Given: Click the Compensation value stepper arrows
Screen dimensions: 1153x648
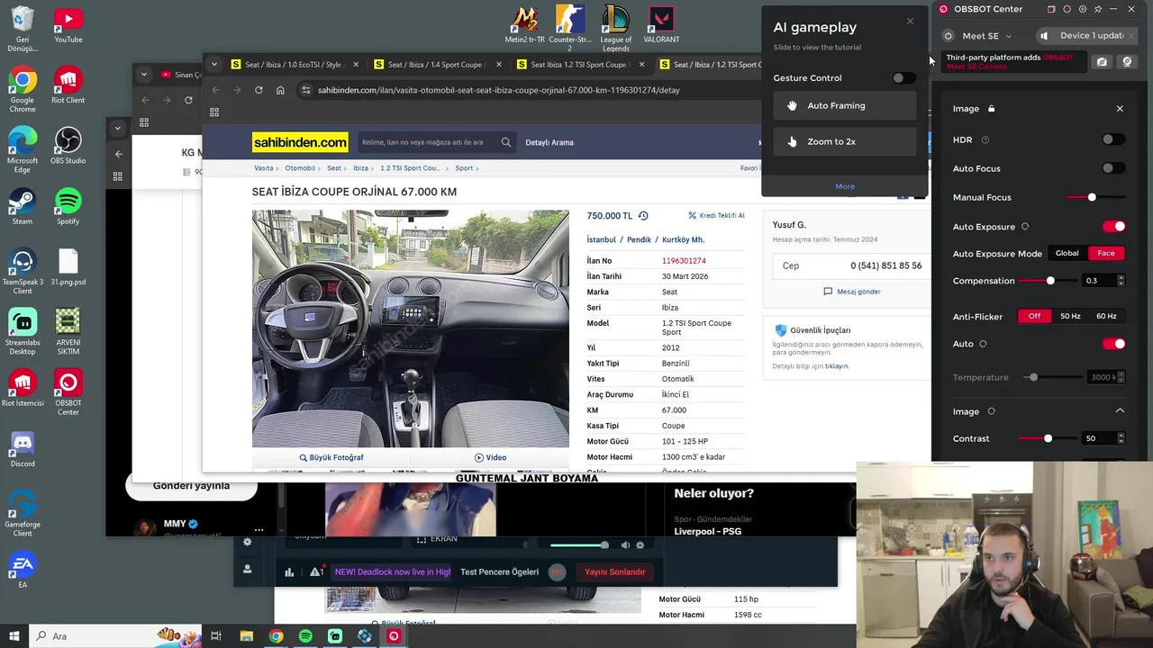Looking at the screenshot, I should coord(1121,281).
